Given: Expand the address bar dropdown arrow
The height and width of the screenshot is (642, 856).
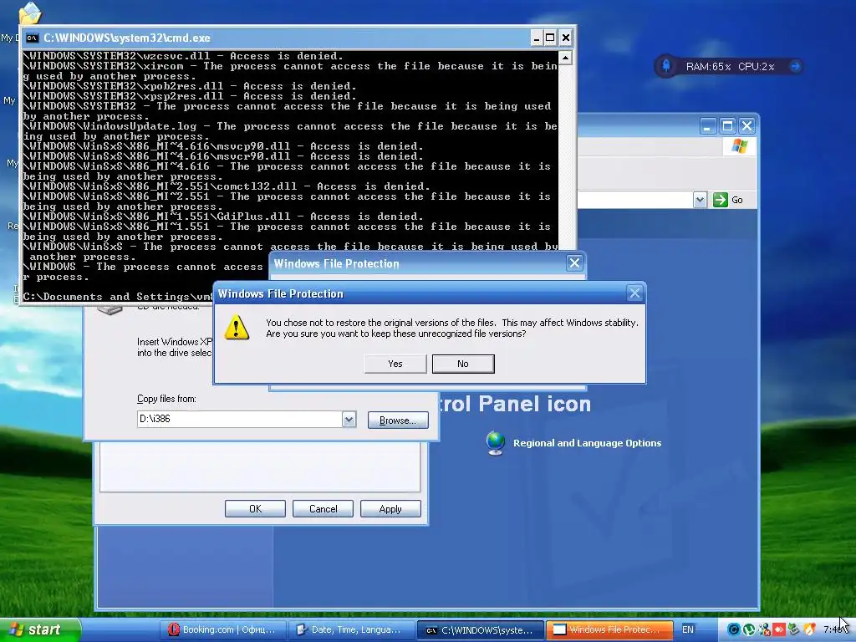Looking at the screenshot, I should [x=700, y=200].
